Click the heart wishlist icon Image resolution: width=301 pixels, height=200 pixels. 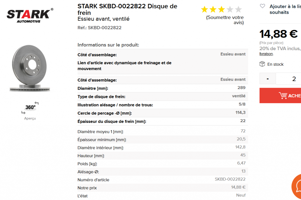262,6
